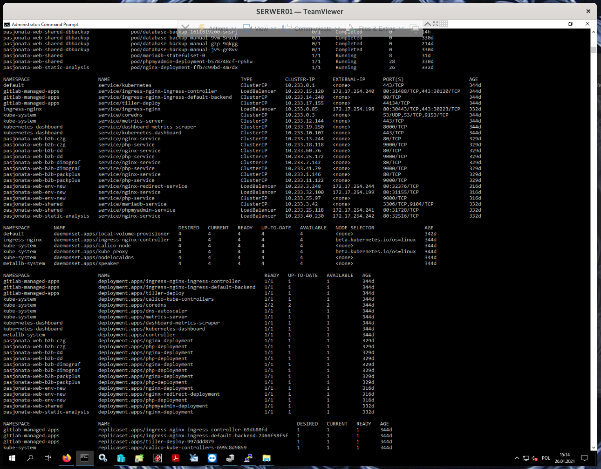
Task: Restore down the Command Prompt window
Action: point(570,24)
